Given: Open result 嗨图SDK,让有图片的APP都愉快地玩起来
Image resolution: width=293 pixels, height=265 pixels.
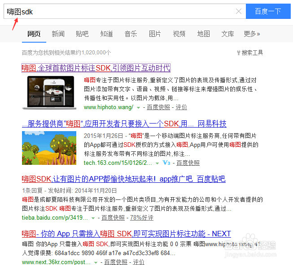Looking at the screenshot, I should (x=124, y=179).
